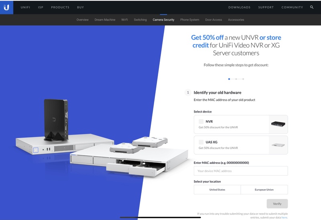Switch to the Dream Machine tab
The image size is (321, 220).
click(105, 20)
